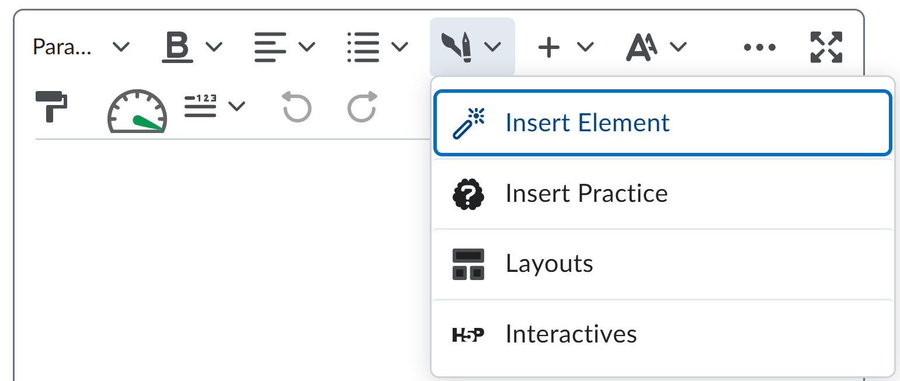
Task: Click the font size AA icon
Action: [641, 47]
